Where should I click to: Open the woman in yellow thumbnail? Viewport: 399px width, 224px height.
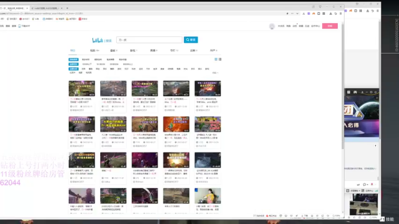point(207,196)
